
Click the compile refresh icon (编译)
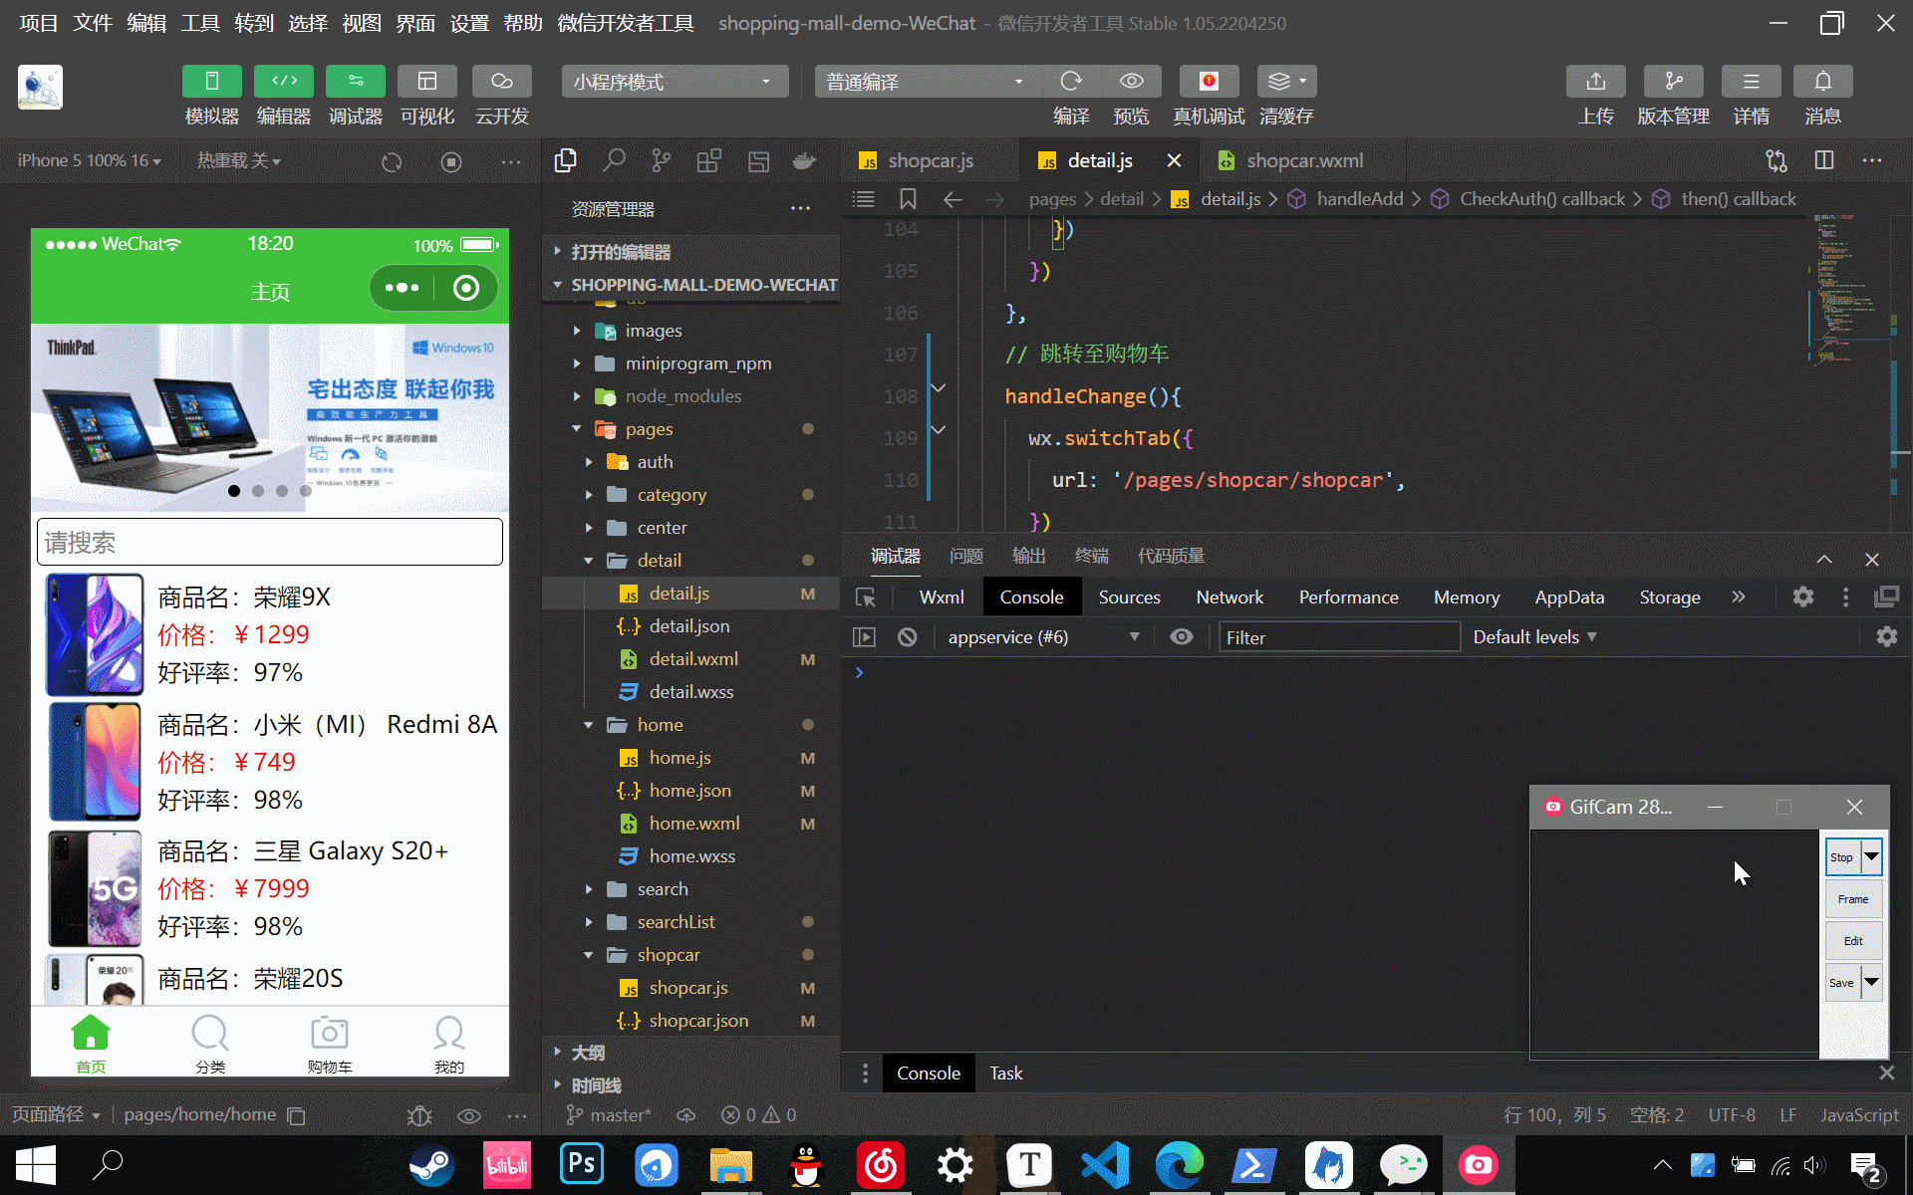(x=1071, y=82)
